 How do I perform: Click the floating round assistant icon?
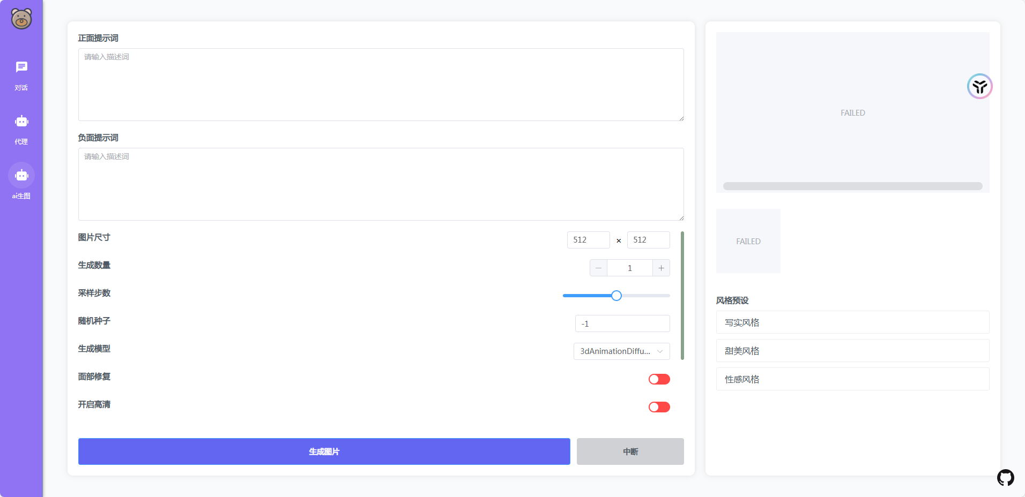click(979, 86)
